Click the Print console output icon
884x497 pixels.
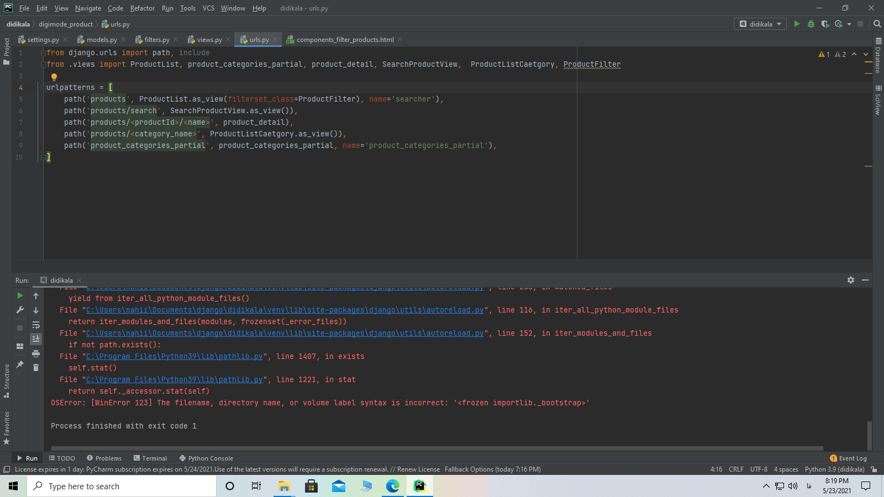click(x=36, y=353)
